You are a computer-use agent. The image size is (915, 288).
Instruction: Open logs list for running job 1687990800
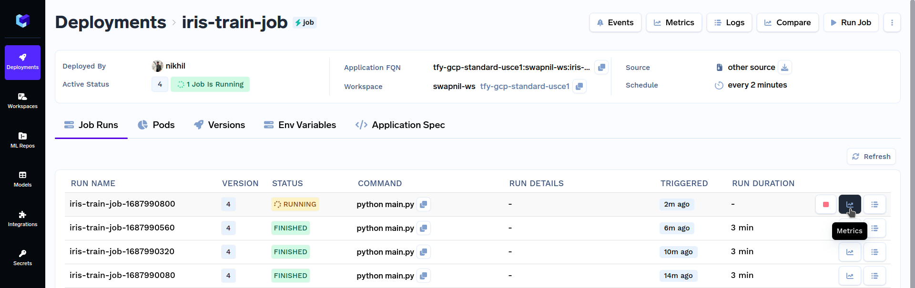pyautogui.click(x=874, y=204)
